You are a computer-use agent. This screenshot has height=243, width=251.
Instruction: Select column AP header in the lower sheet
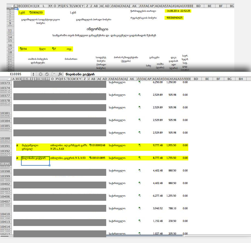(149, 79)
